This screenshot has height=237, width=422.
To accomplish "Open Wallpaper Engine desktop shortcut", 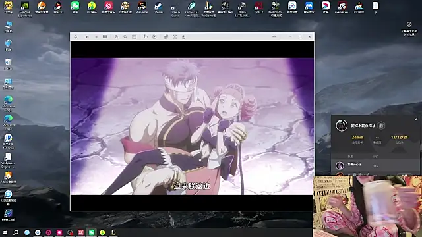I will (x=8, y=161).
